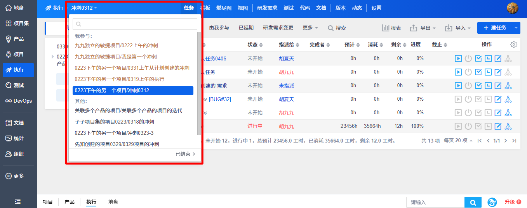
Task: Sort tasks by 状态 column
Action: click(255, 45)
